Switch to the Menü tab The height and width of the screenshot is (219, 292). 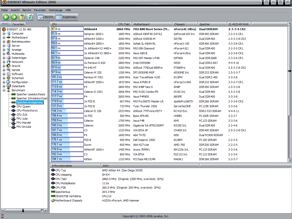[5, 24]
